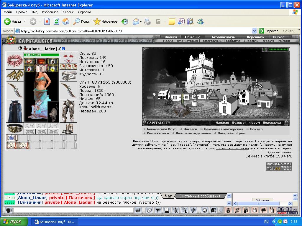
Task: Open the Mail button dropdown arrow
Action: [141, 21]
